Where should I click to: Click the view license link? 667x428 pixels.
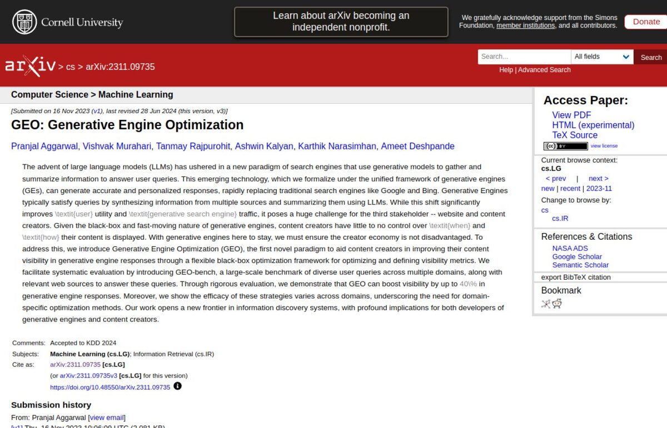pos(604,146)
